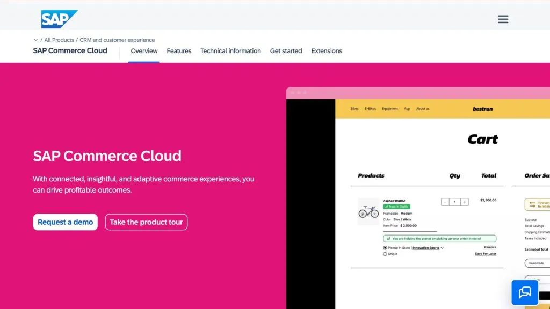Screen dimensions: 550x309
Task: Click the $2,500.00 total amount
Action: tap(488, 200)
